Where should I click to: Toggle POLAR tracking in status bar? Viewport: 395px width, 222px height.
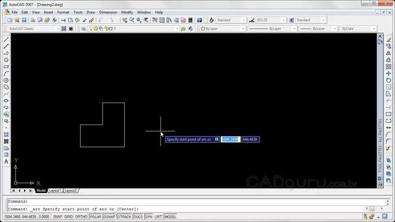click(x=95, y=216)
